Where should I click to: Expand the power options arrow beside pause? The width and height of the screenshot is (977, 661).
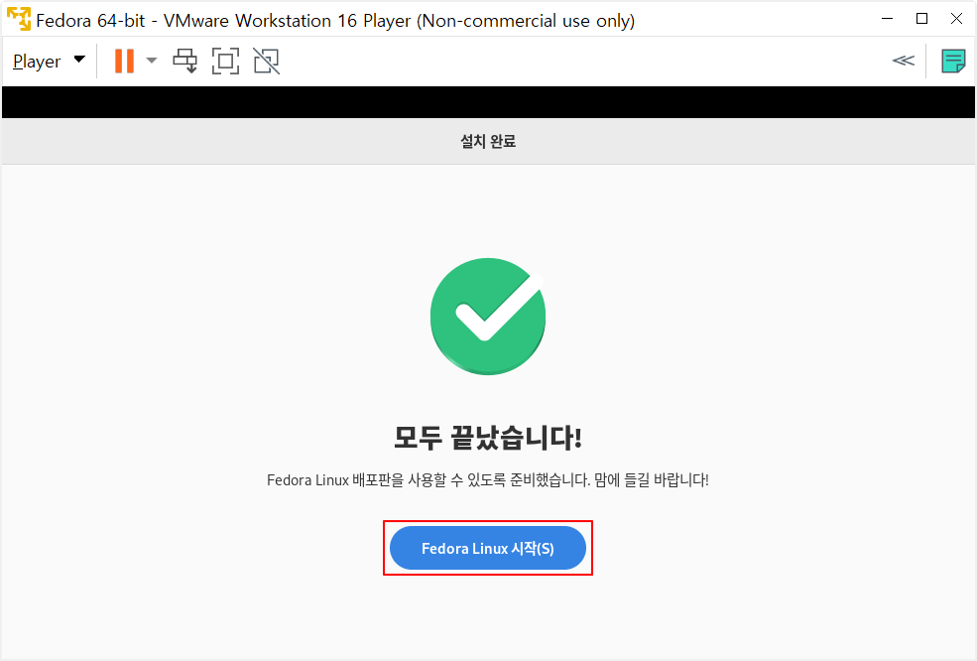click(x=152, y=61)
